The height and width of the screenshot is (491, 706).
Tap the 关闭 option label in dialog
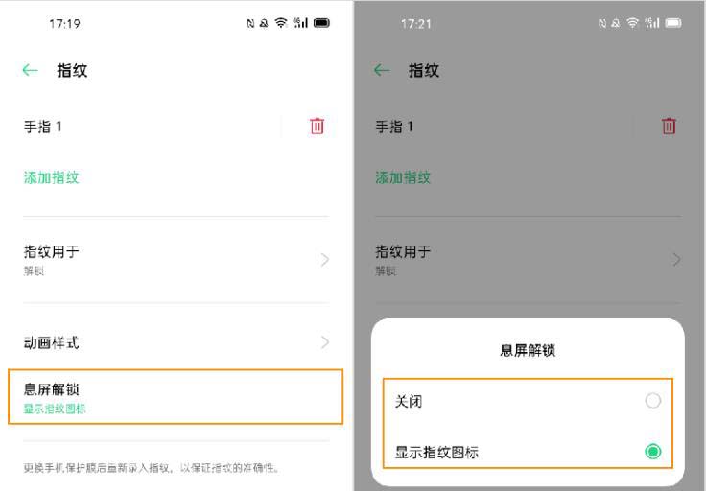409,401
